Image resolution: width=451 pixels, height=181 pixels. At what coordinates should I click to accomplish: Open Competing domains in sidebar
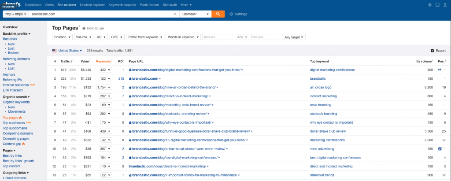(18, 133)
